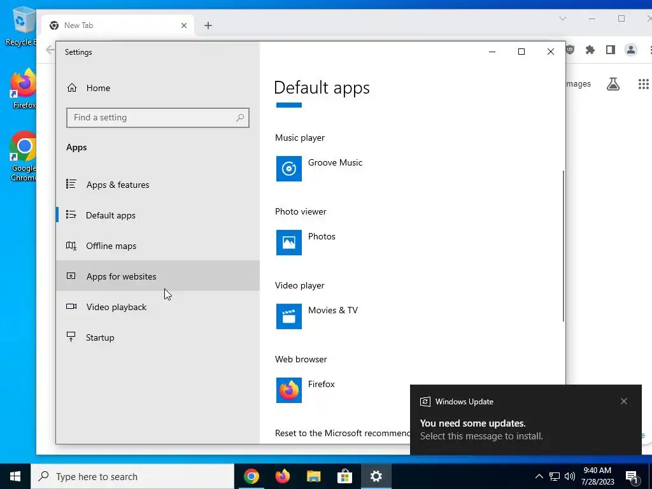Click the Settings window vertical scrollbar
This screenshot has width=652, height=489.
[x=563, y=245]
